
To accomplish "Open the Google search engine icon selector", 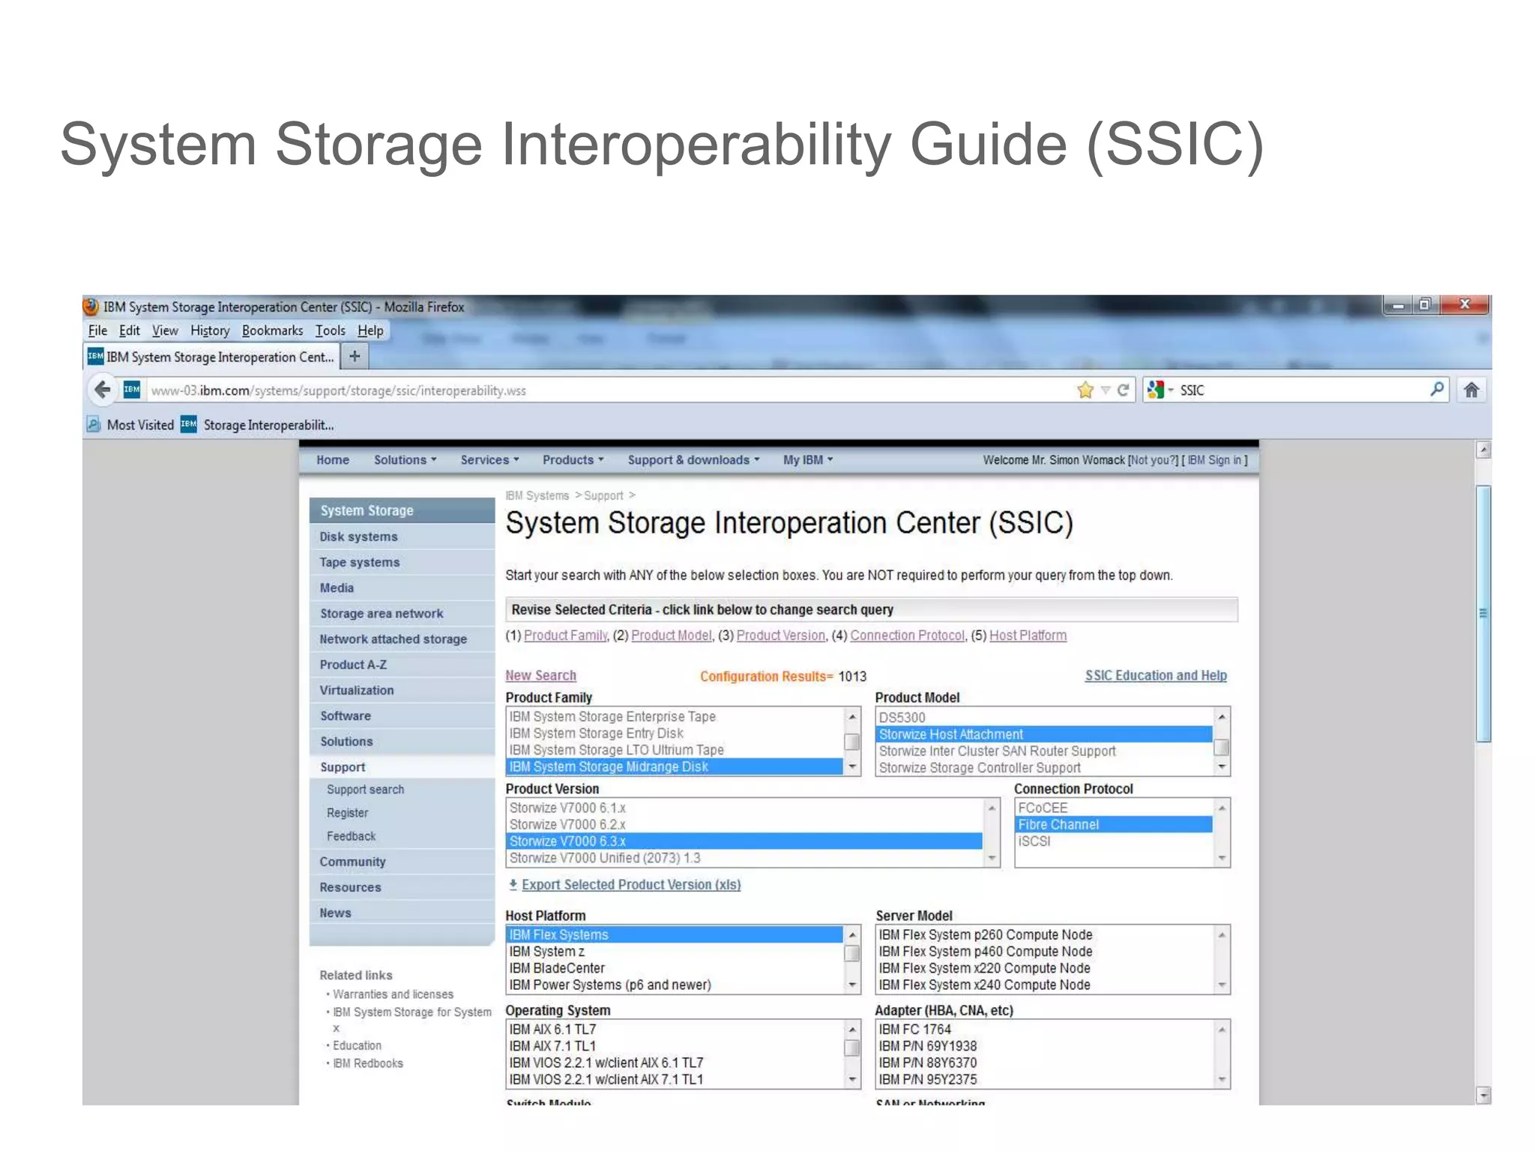I will (x=1159, y=390).
